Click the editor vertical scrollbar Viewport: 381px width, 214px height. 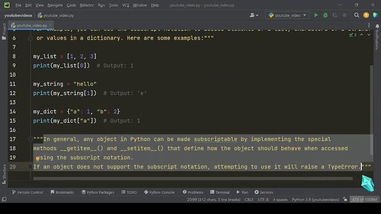371,110
